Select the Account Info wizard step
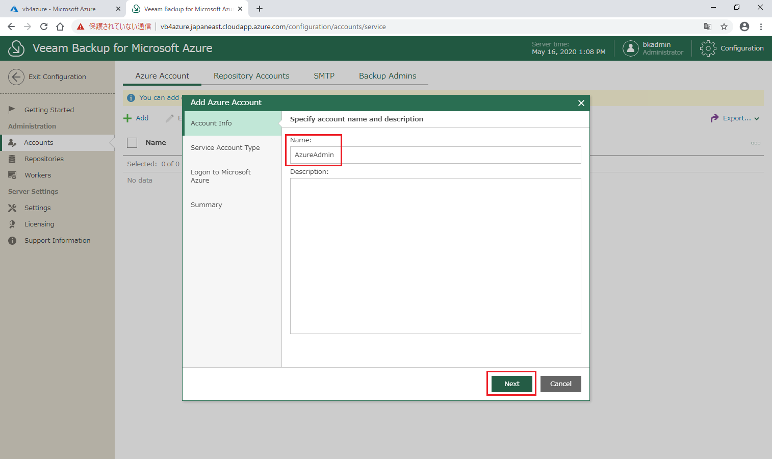Screen dimensions: 772x459 point(232,123)
